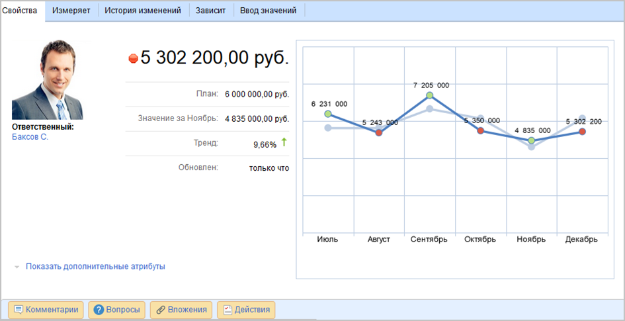Click the Показать дополнительные атрибуты link

click(95, 267)
